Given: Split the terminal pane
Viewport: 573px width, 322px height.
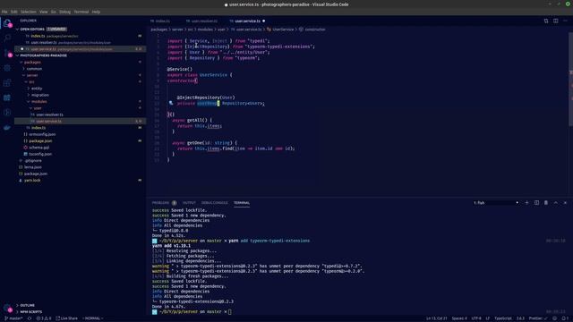Looking at the screenshot, I should pyautogui.click(x=536, y=203).
